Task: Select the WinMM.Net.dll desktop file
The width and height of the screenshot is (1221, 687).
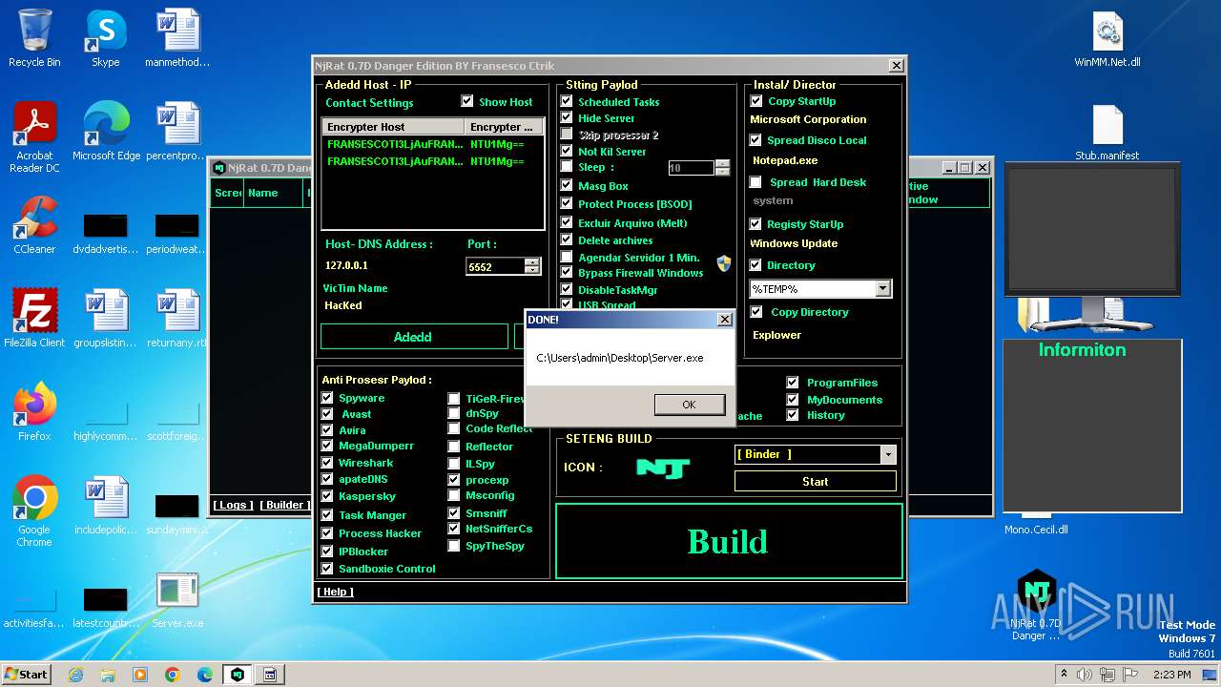Action: click(x=1107, y=38)
